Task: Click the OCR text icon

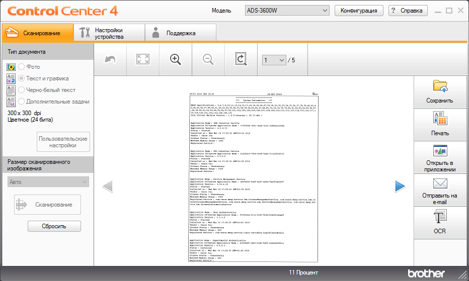Action: point(440,216)
